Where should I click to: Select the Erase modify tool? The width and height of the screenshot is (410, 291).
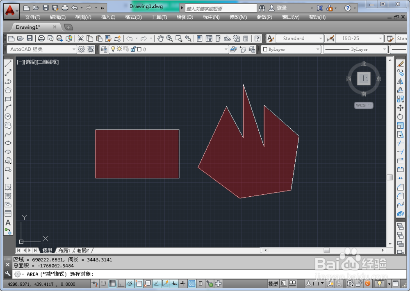pyautogui.click(x=400, y=64)
